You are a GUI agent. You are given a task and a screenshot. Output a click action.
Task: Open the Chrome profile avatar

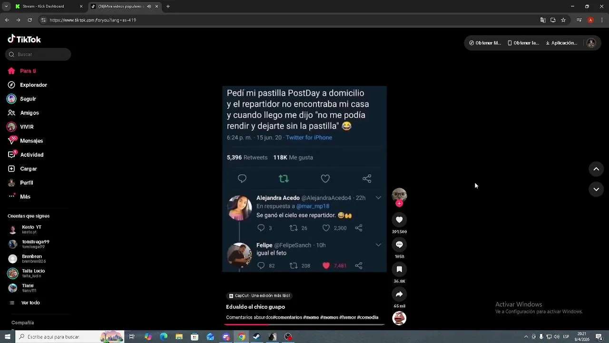point(590,20)
